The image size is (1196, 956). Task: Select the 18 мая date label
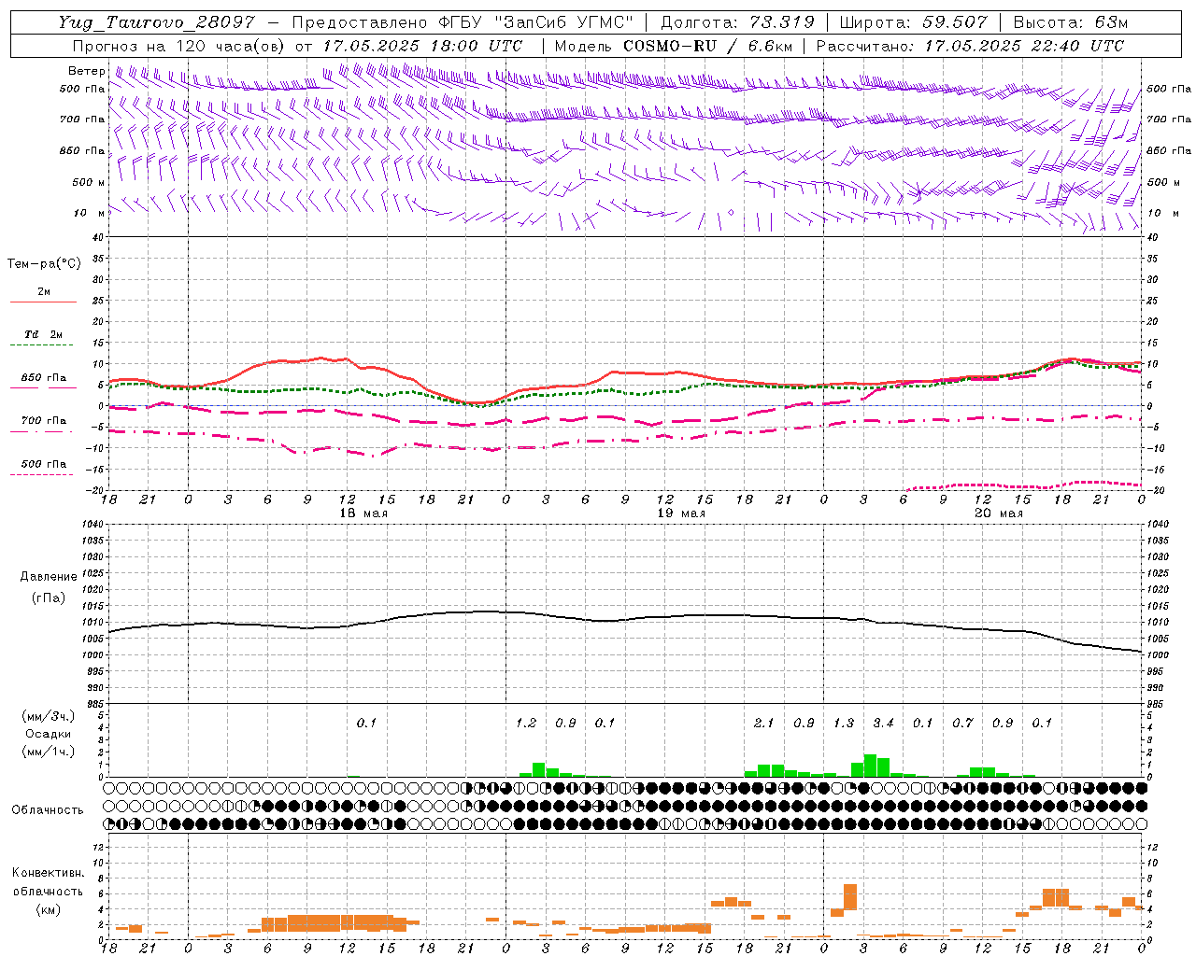click(363, 513)
